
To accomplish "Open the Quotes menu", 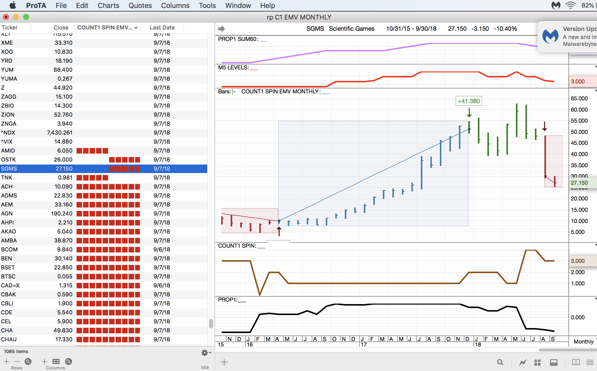I will pos(140,5).
